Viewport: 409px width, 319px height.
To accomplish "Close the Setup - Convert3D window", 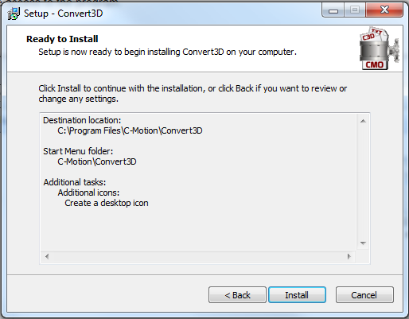I will pos(384,10).
